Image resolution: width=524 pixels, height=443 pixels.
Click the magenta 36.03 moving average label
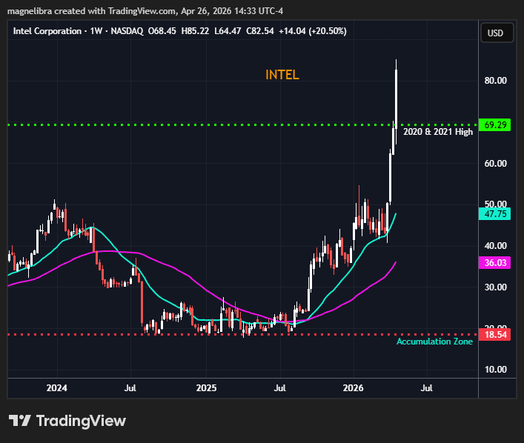coord(494,262)
